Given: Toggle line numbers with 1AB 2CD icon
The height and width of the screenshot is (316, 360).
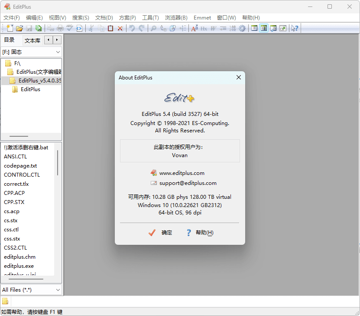Looking at the screenshot, I should click(x=233, y=28).
